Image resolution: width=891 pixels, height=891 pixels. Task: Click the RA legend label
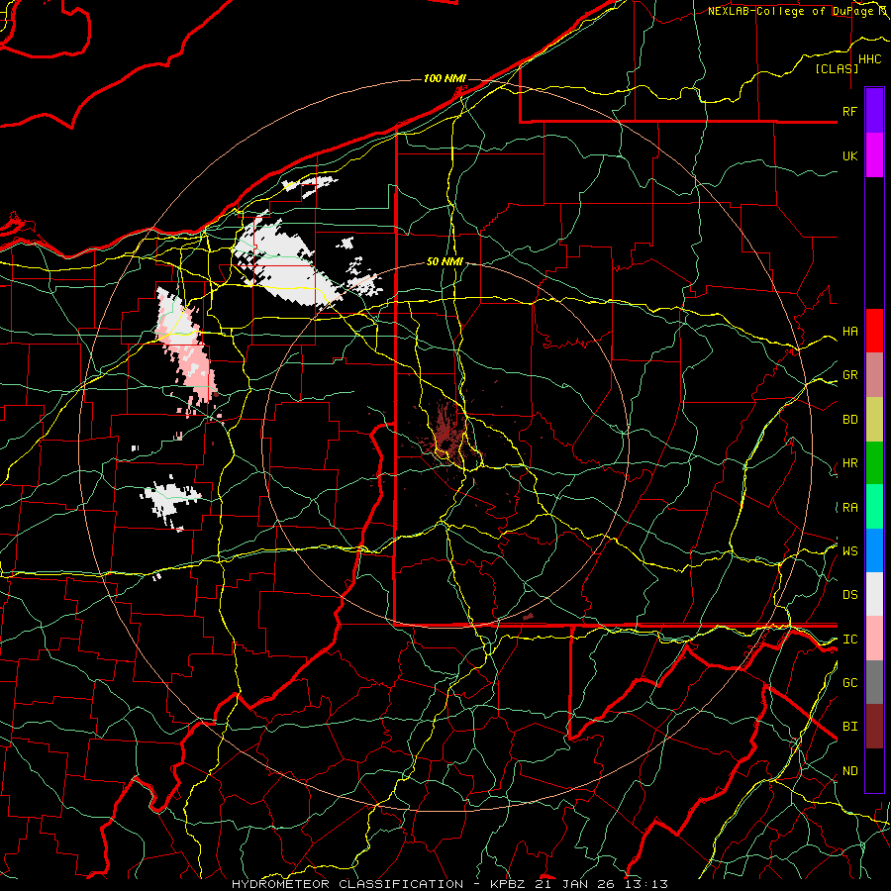tap(850, 508)
